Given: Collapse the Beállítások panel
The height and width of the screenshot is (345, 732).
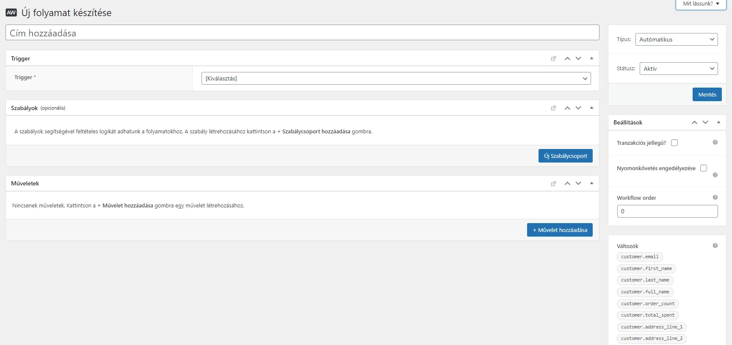Looking at the screenshot, I should [x=718, y=122].
